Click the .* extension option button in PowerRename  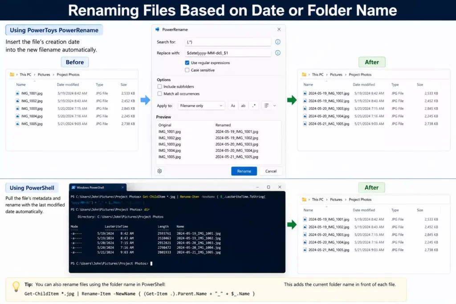pyautogui.click(x=254, y=106)
